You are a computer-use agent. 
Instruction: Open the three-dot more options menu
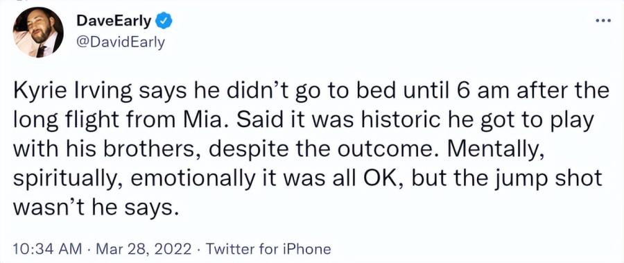pyautogui.click(x=604, y=21)
